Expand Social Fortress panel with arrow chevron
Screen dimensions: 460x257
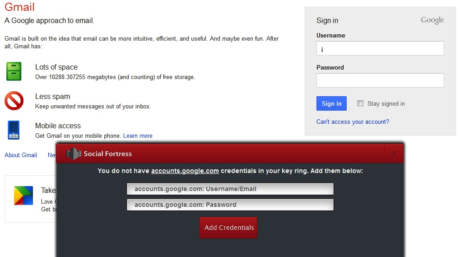[394, 154]
